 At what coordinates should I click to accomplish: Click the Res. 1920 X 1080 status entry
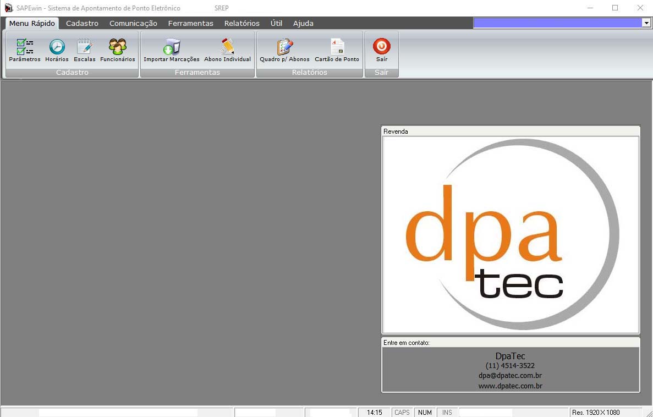[x=596, y=413]
